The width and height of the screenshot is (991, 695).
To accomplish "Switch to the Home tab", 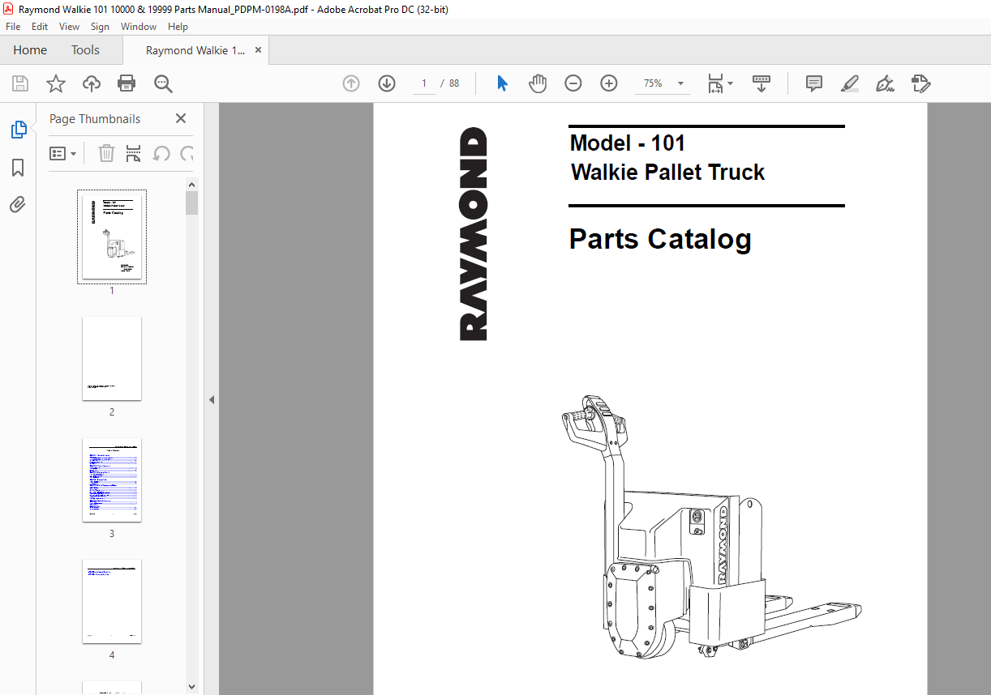I will click(x=30, y=50).
